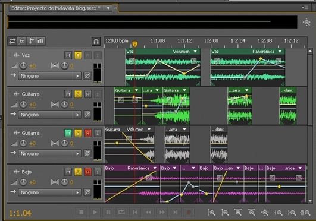Click the 1:2.00 ruler time label
Viewport: 316px width, 221px height.
click(x=211, y=40)
